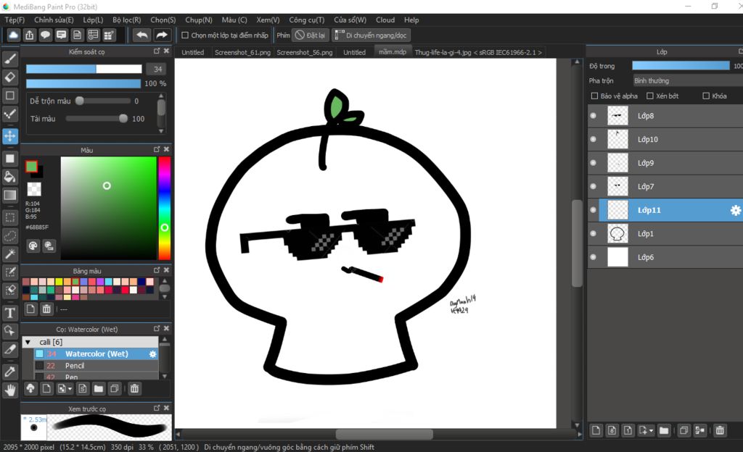Delete palette color with trash icon

pos(46,309)
